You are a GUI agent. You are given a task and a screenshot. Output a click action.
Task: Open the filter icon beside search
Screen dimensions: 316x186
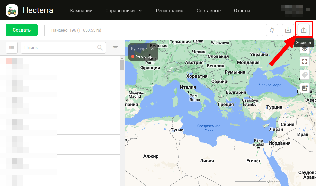[115, 48]
